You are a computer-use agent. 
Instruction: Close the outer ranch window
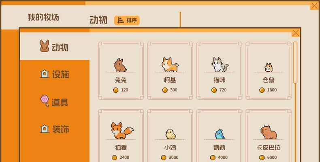(314, 6)
